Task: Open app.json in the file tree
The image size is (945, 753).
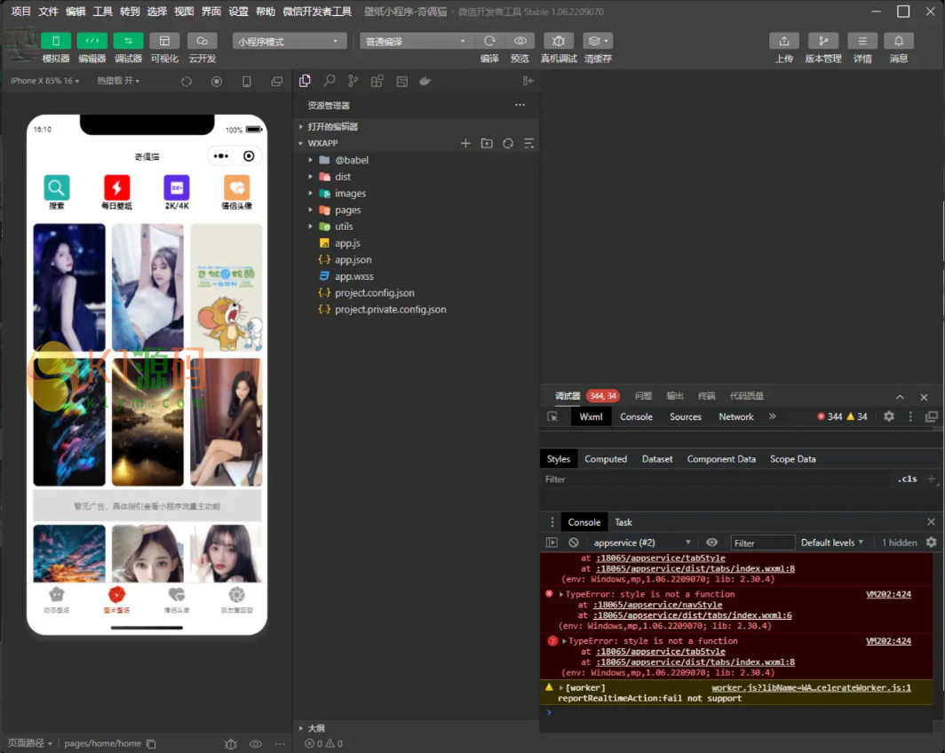Action: click(353, 259)
